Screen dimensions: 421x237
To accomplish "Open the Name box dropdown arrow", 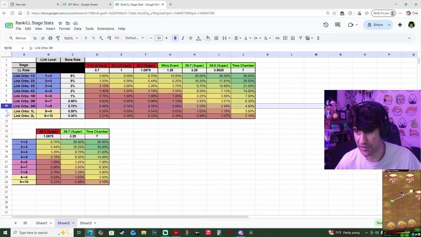I will (x=22, y=48).
